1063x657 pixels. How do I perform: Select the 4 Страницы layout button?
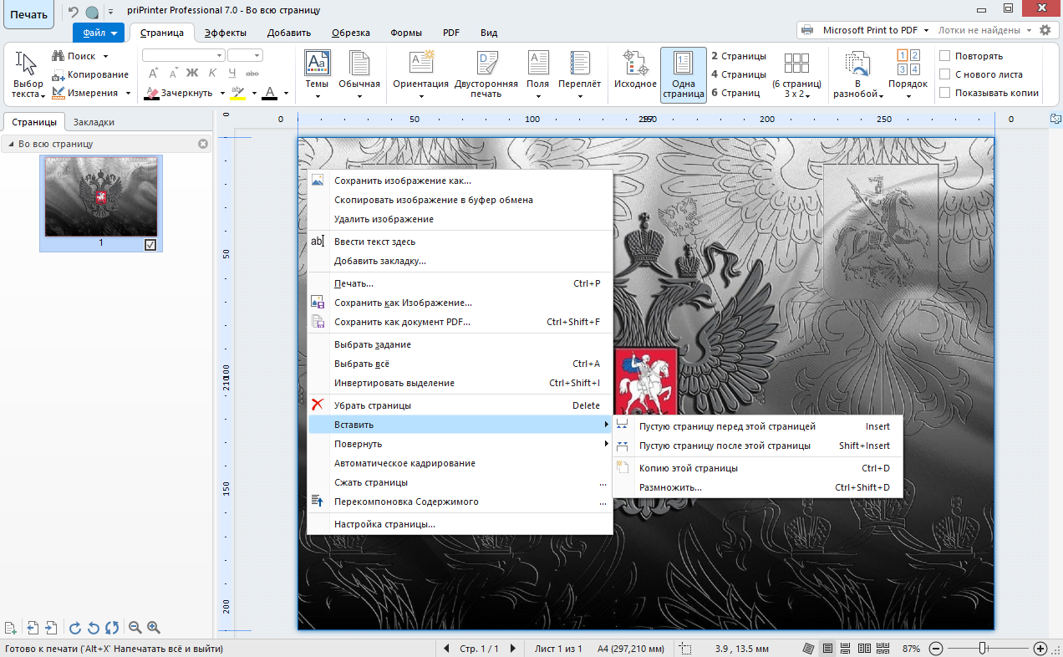[x=739, y=74]
